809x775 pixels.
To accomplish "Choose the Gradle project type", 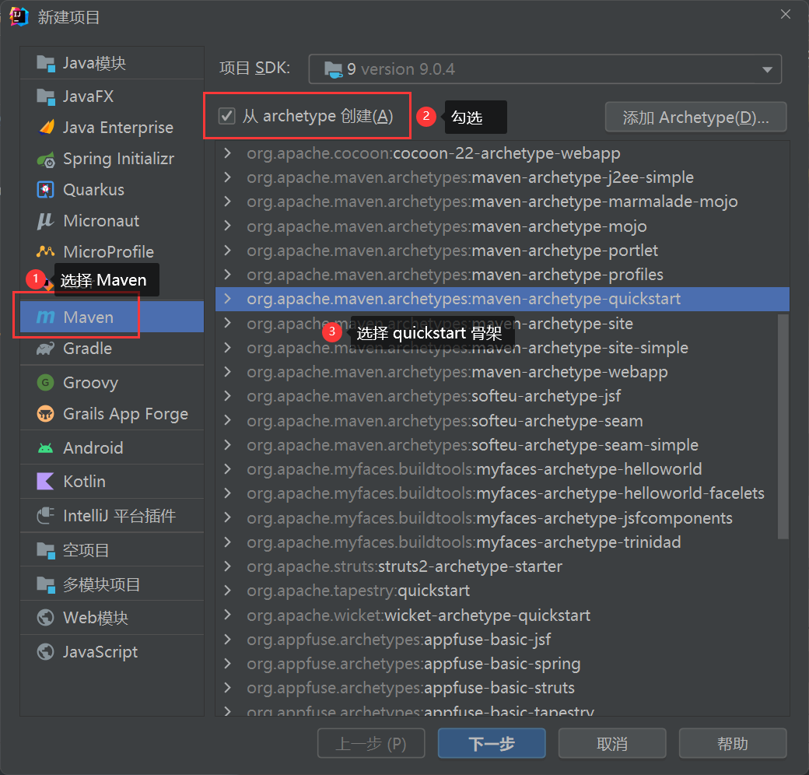I will coord(112,349).
